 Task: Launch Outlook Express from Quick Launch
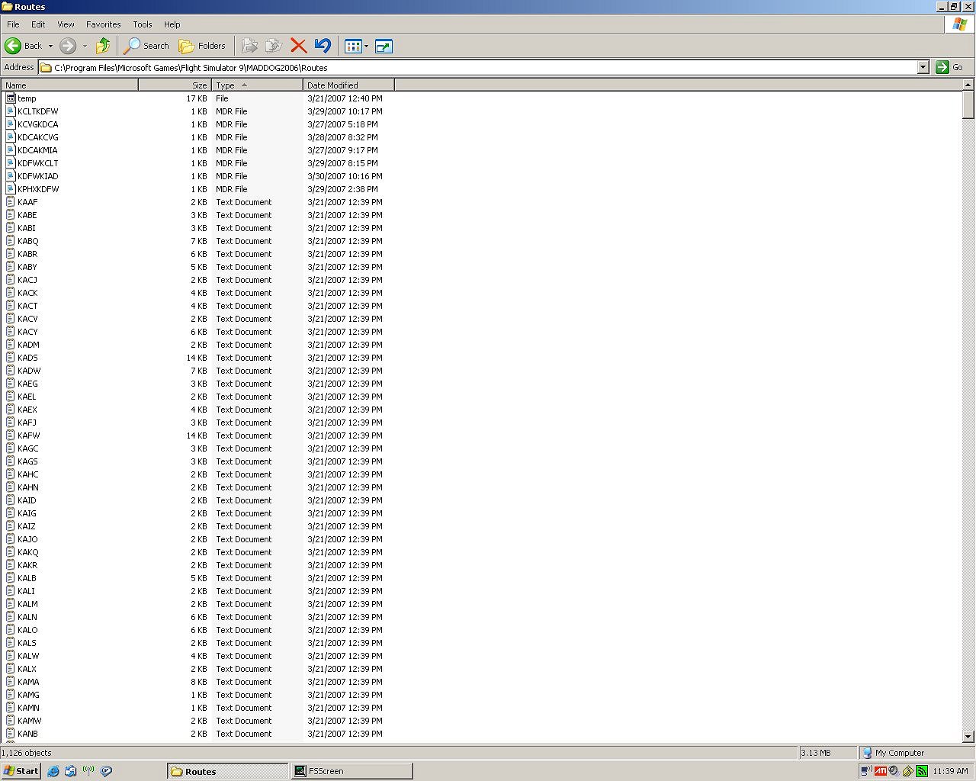coord(71,771)
